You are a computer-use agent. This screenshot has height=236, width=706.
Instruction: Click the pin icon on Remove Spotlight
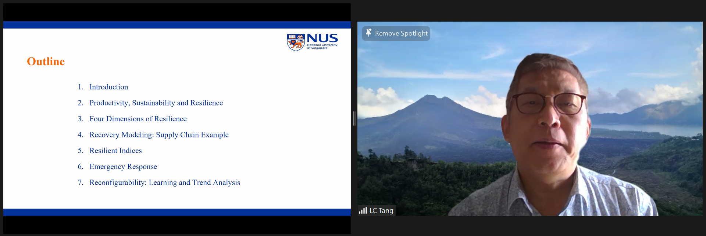coord(368,33)
